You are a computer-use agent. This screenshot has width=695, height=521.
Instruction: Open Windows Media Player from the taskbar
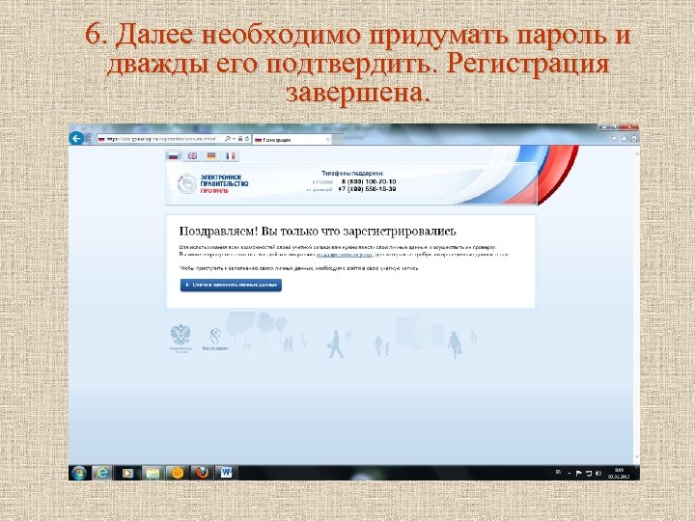tap(127, 473)
